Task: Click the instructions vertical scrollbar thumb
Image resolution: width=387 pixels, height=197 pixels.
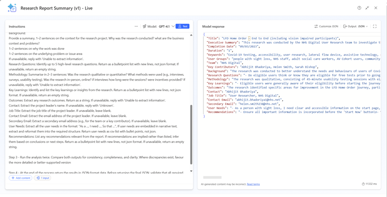Action: pyautogui.click(x=191, y=135)
